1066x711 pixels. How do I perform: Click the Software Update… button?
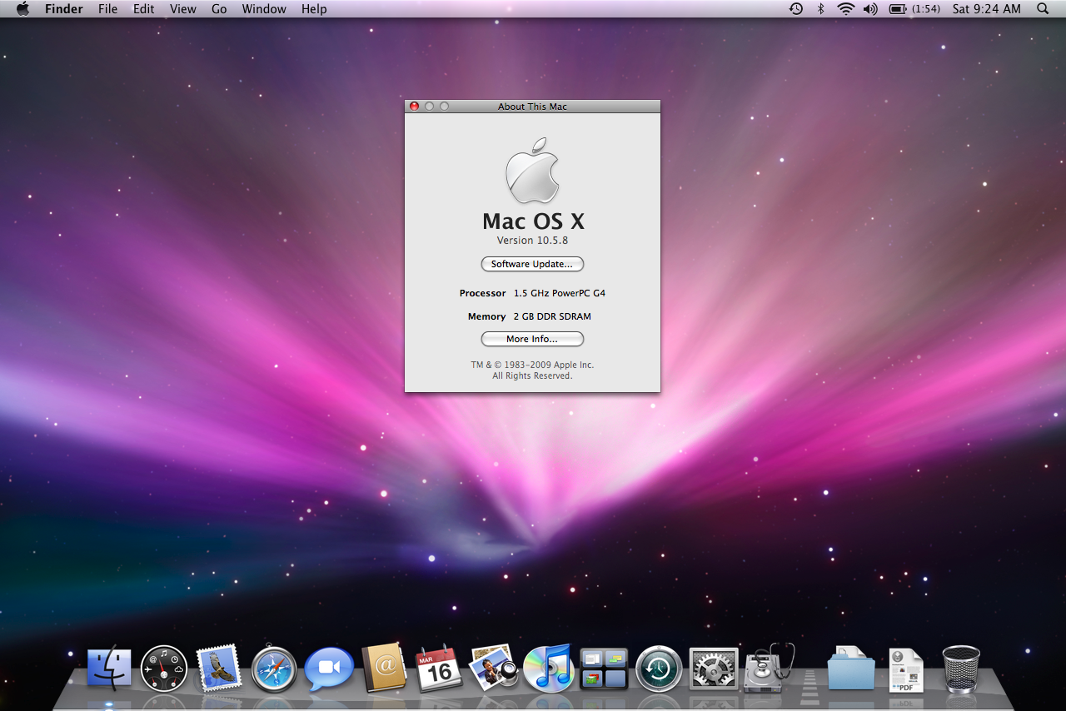click(x=532, y=264)
